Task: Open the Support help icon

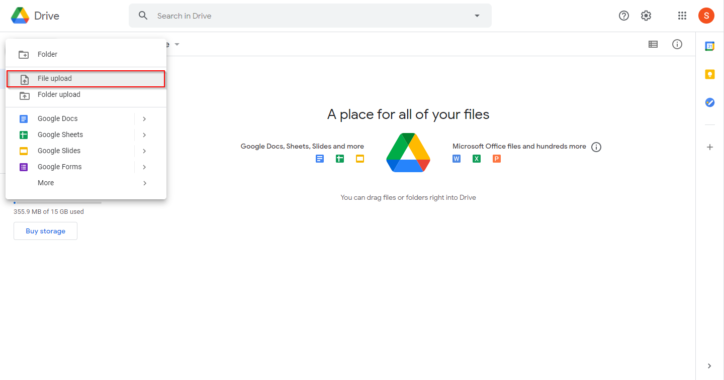Action: 624,16
